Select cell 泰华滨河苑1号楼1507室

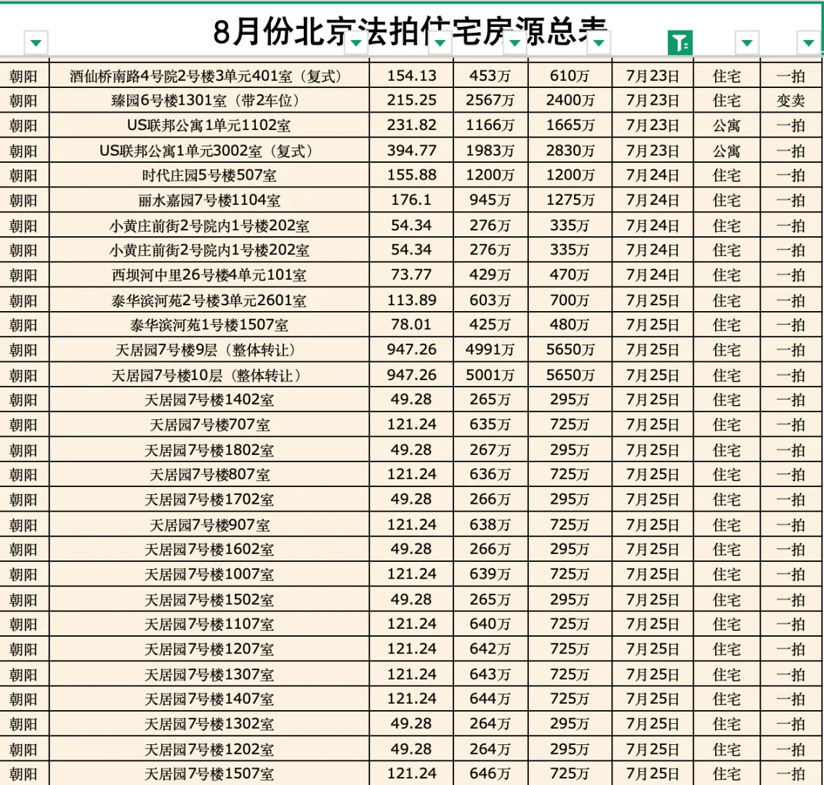point(209,325)
